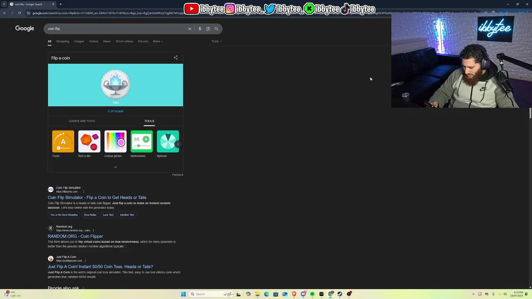Open File Explorer from the taskbar
The width and height of the screenshot is (532, 299).
coord(257,294)
